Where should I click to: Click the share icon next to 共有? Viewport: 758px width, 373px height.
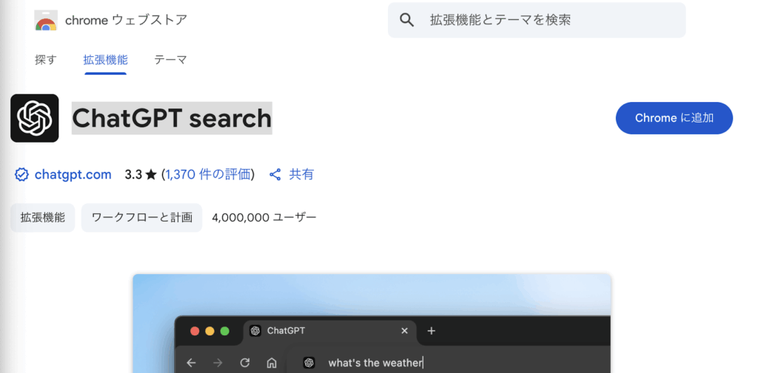coord(275,174)
